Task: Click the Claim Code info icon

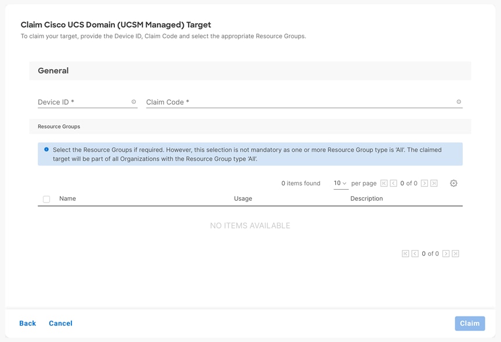Action: coord(459,102)
